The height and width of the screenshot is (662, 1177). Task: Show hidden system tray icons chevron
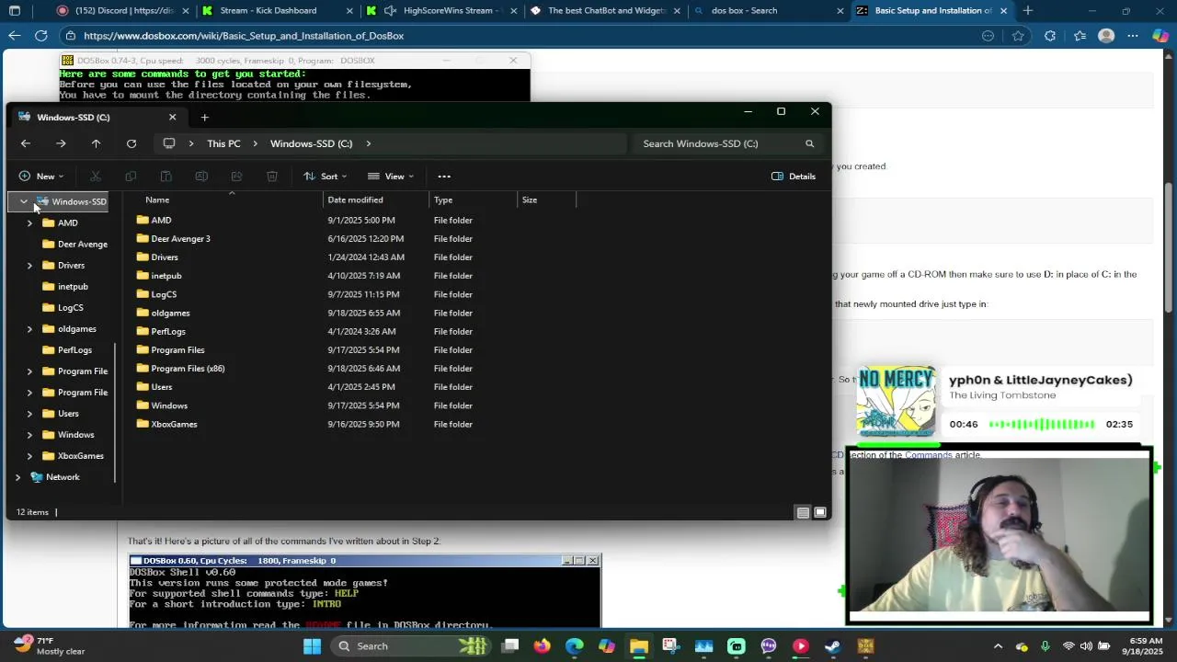pyautogui.click(x=998, y=646)
